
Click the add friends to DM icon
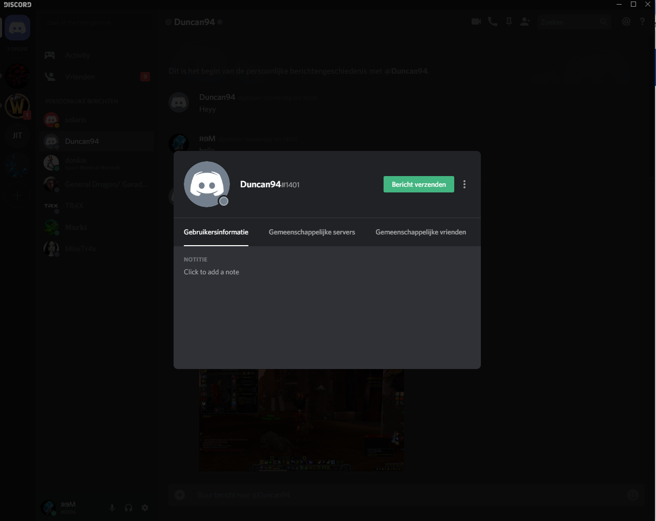tap(525, 21)
